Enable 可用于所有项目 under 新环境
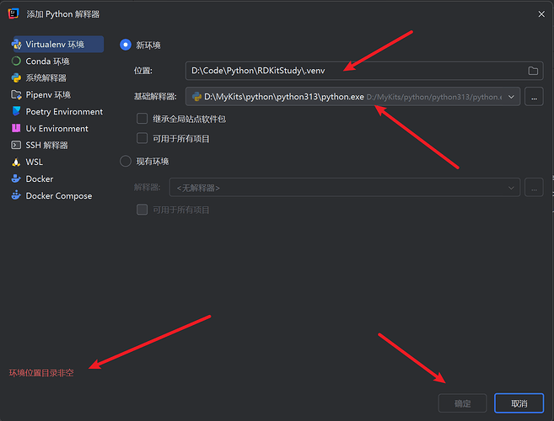554x421 pixels. click(142, 138)
